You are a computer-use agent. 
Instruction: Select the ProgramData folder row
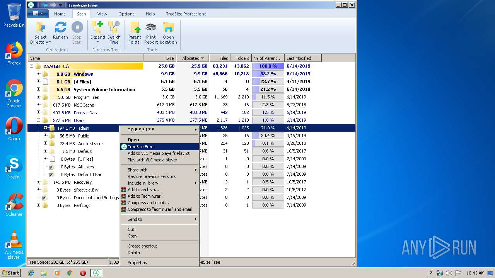click(x=191, y=112)
